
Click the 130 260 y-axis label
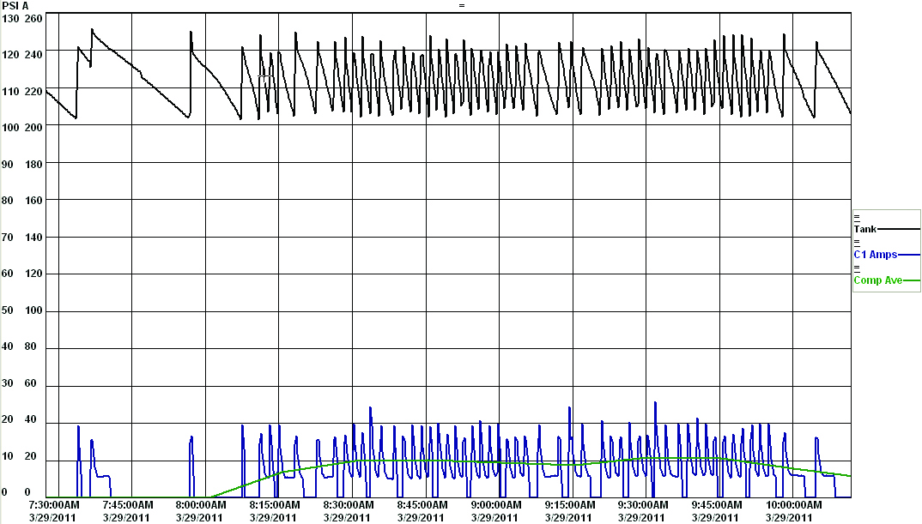[22, 19]
